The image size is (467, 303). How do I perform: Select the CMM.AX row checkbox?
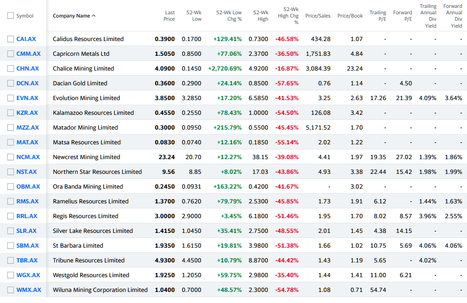(x=11, y=53)
